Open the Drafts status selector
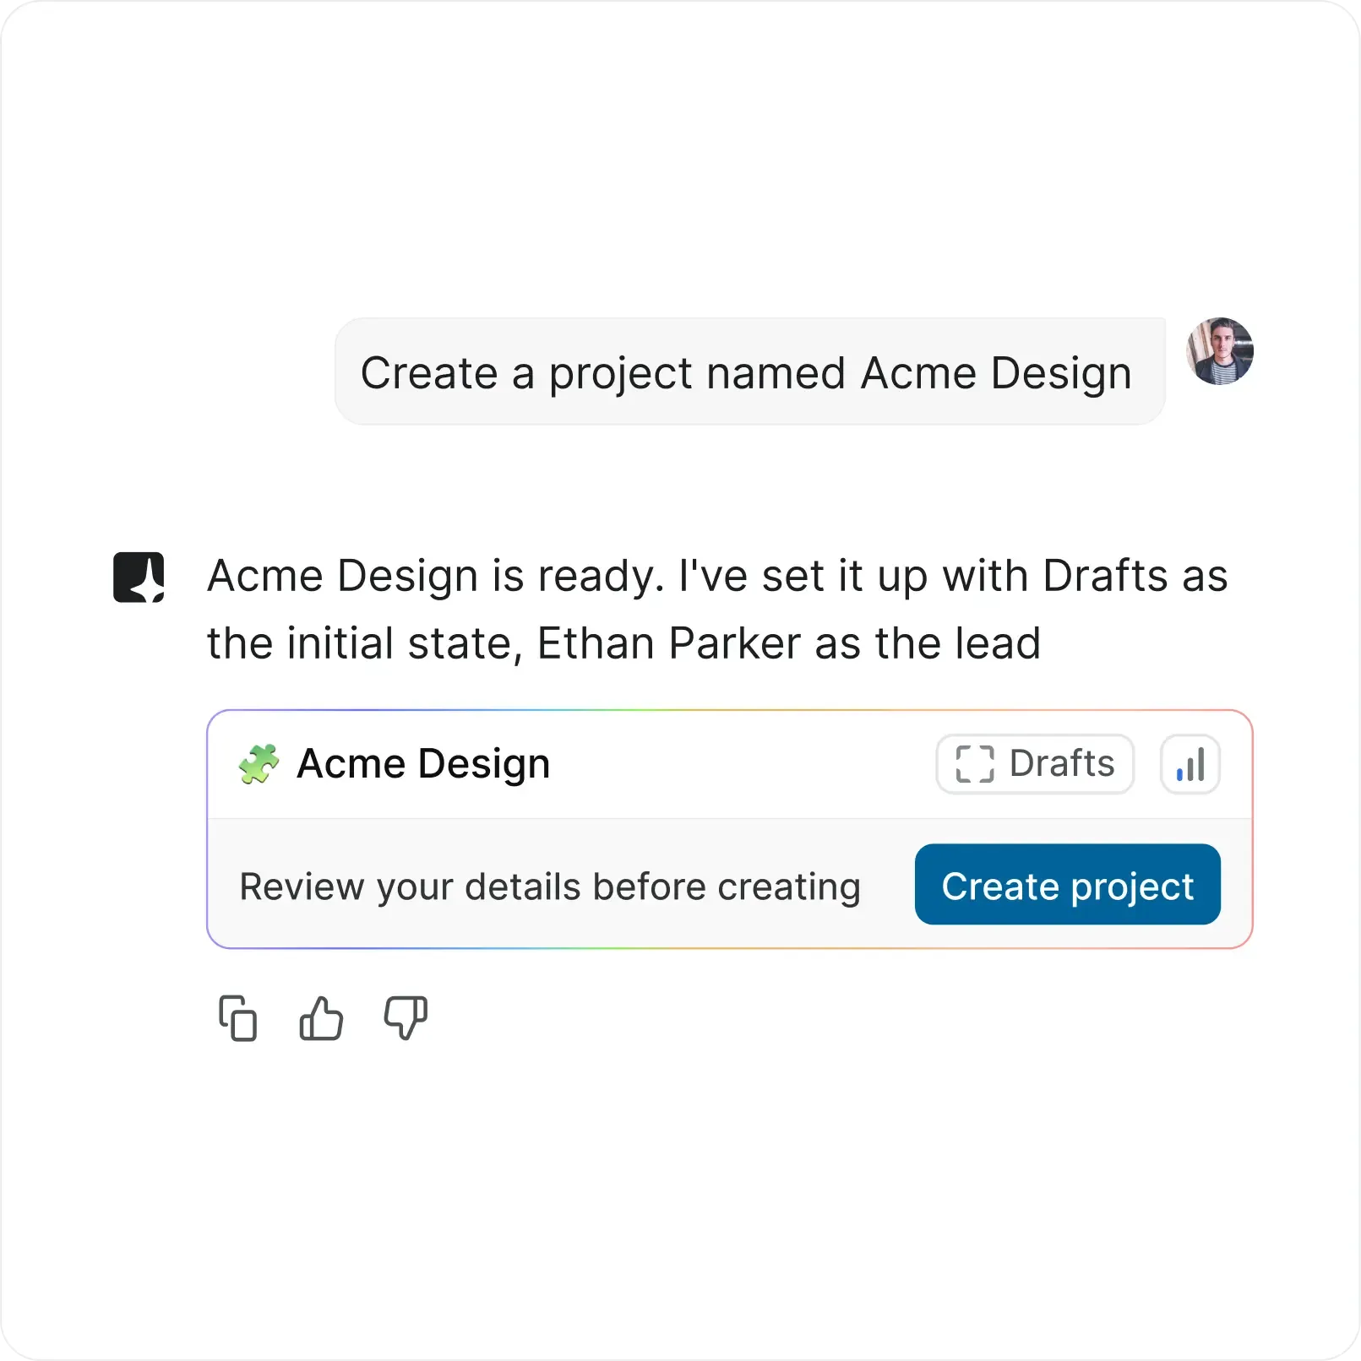The height and width of the screenshot is (1361, 1361). (1035, 764)
